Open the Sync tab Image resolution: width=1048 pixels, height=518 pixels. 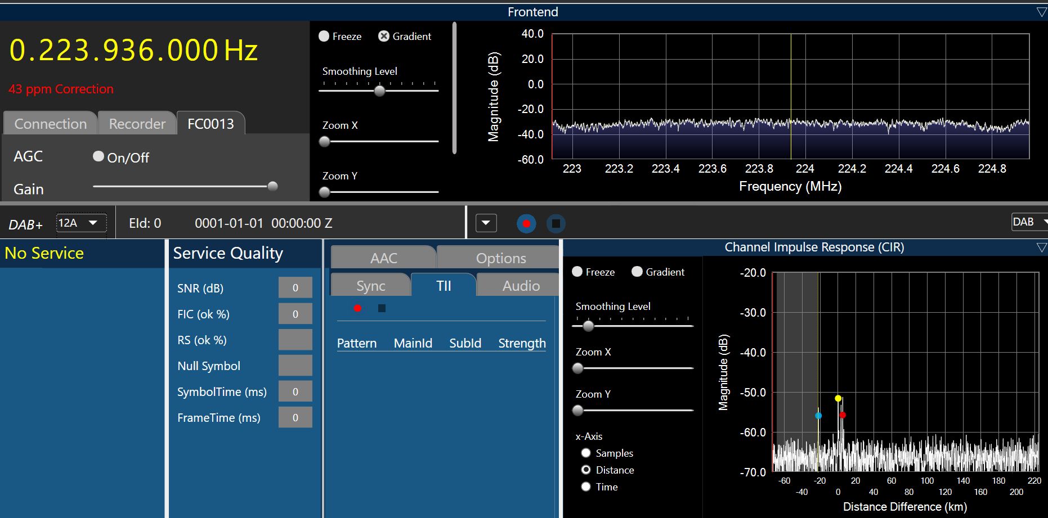pos(370,286)
